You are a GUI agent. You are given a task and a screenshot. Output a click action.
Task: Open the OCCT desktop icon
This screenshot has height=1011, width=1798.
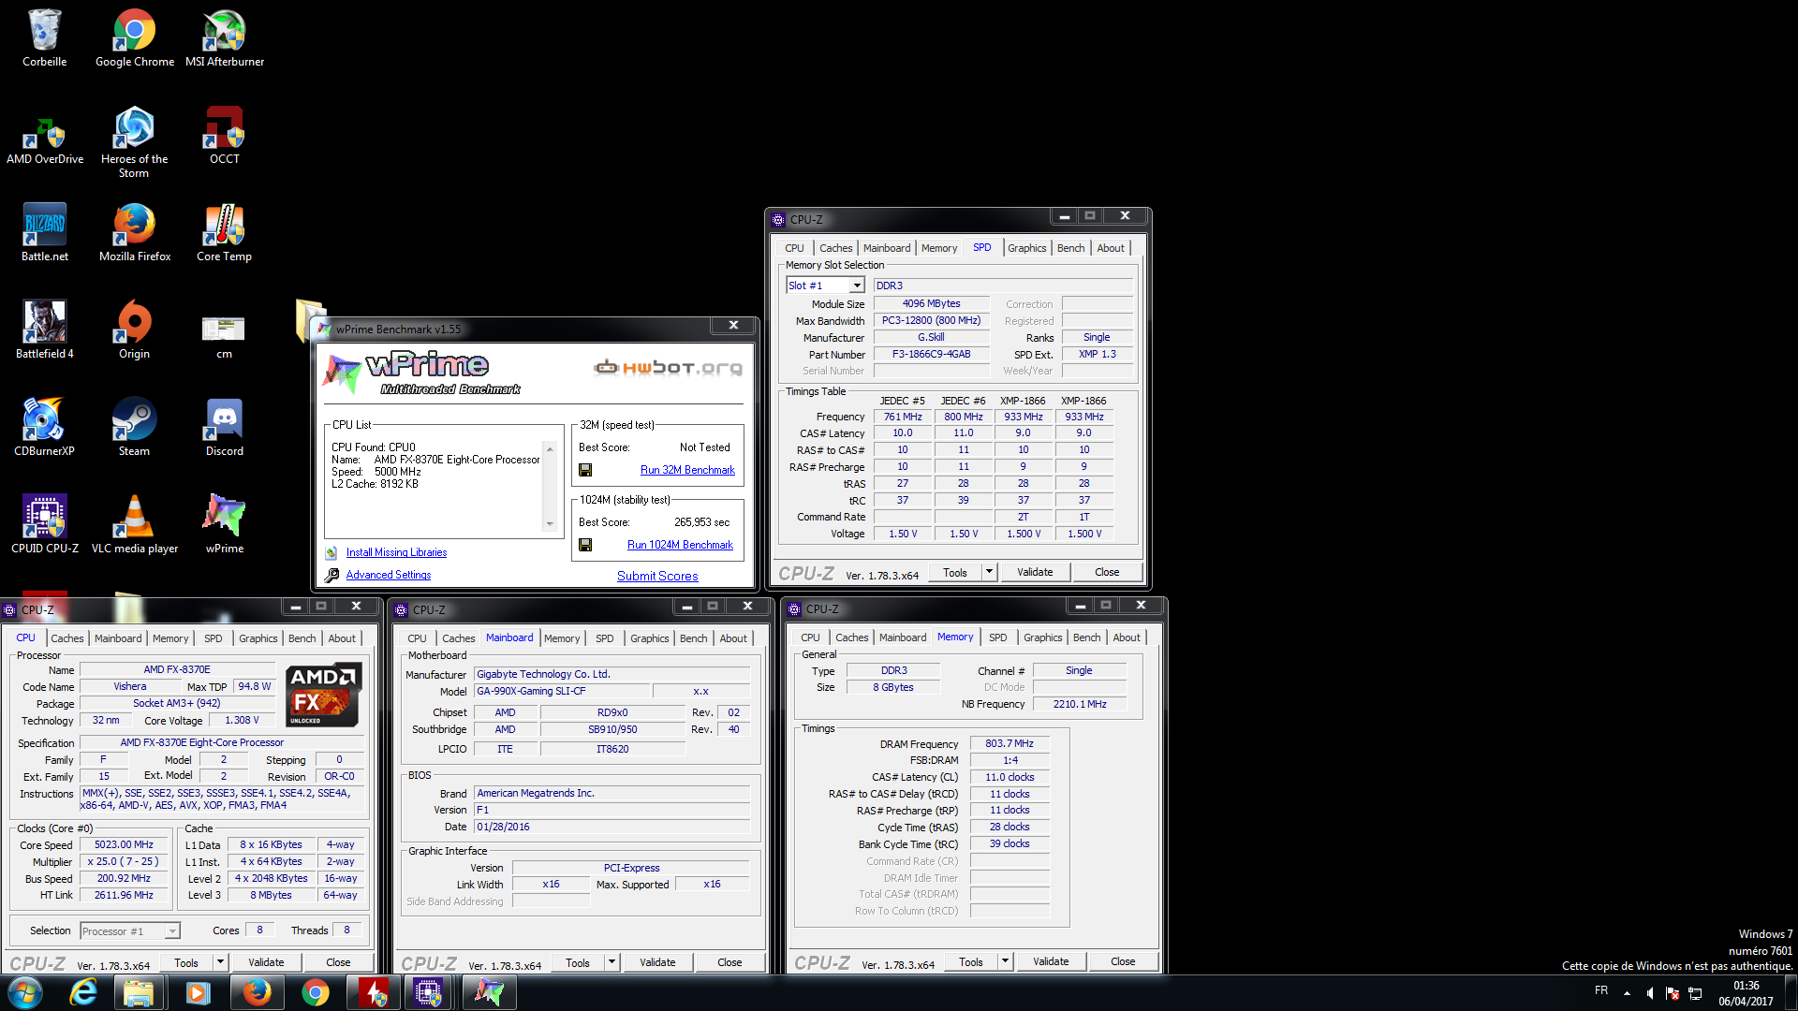click(x=225, y=136)
